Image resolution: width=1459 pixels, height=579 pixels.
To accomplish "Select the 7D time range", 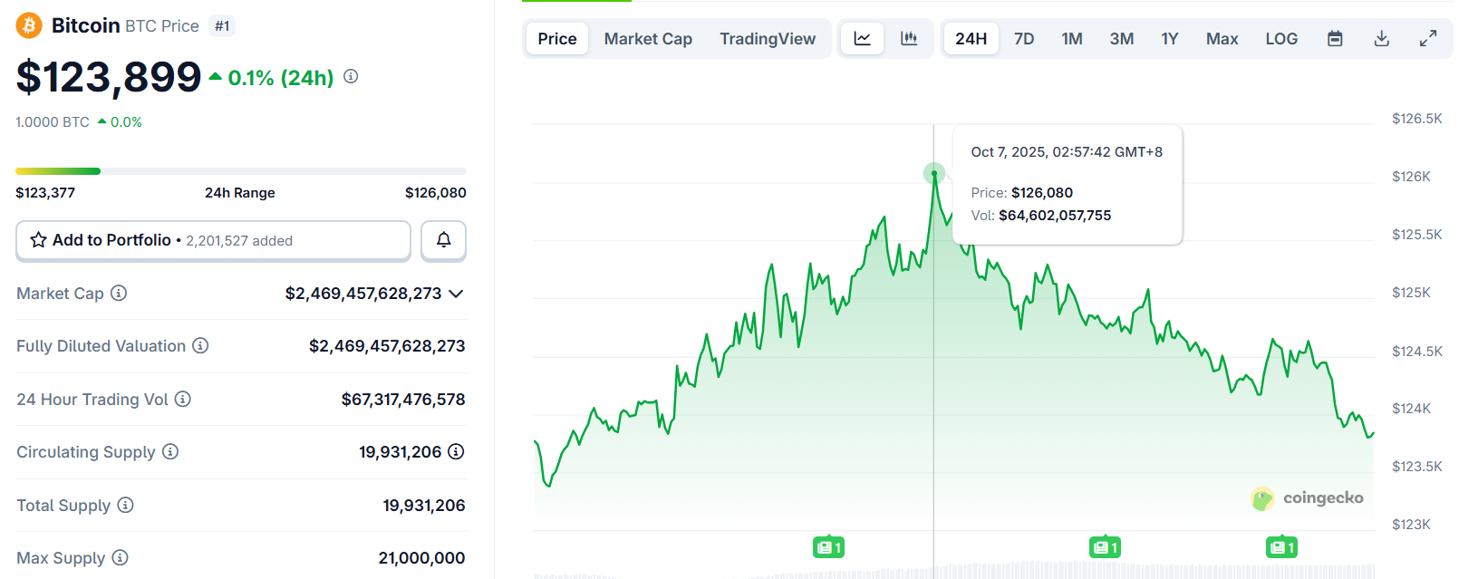I will pos(1024,39).
